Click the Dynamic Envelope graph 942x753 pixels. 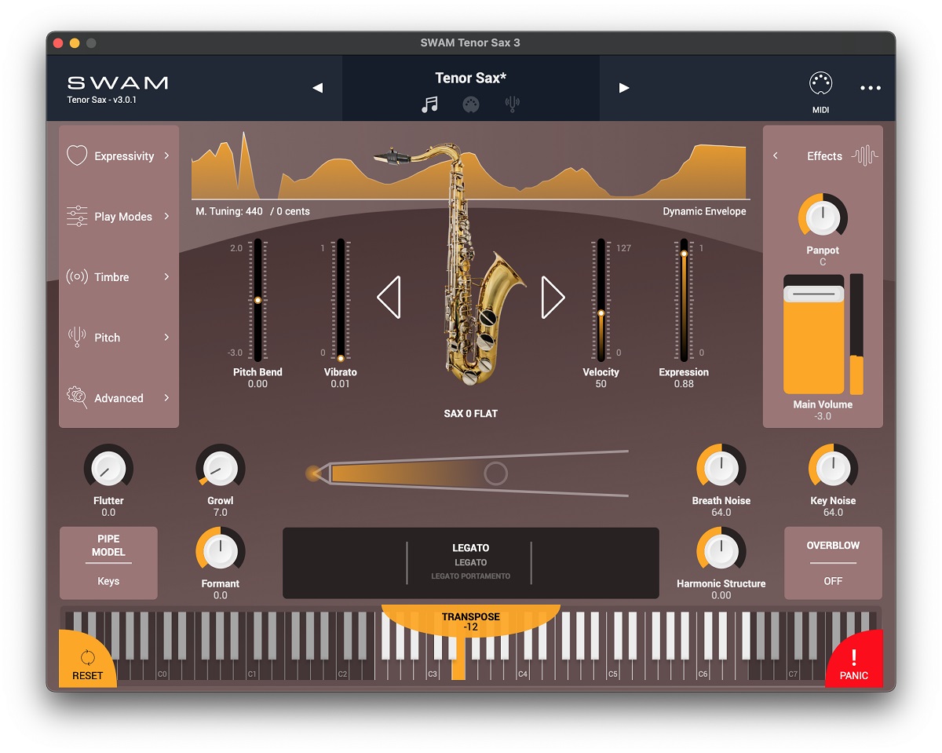tap(471, 166)
